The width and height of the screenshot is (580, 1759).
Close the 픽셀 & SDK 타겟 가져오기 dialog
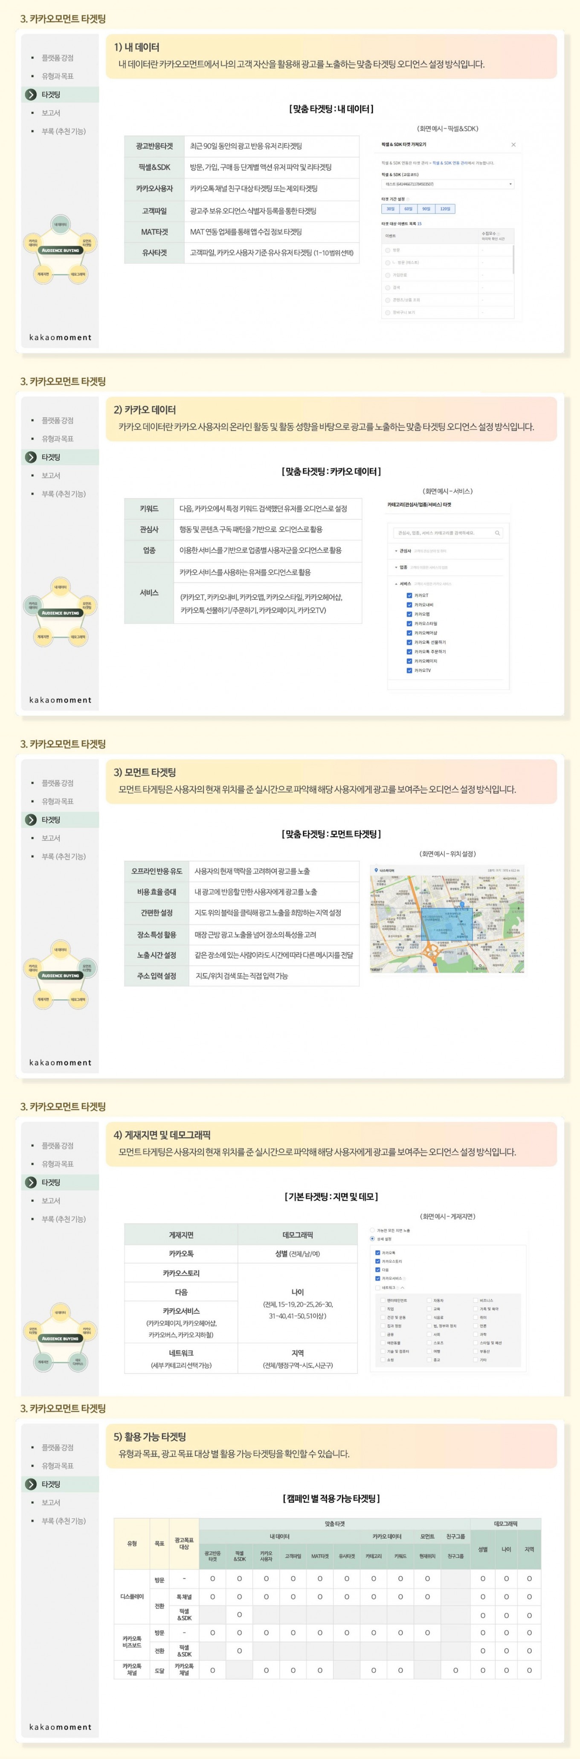[513, 145]
